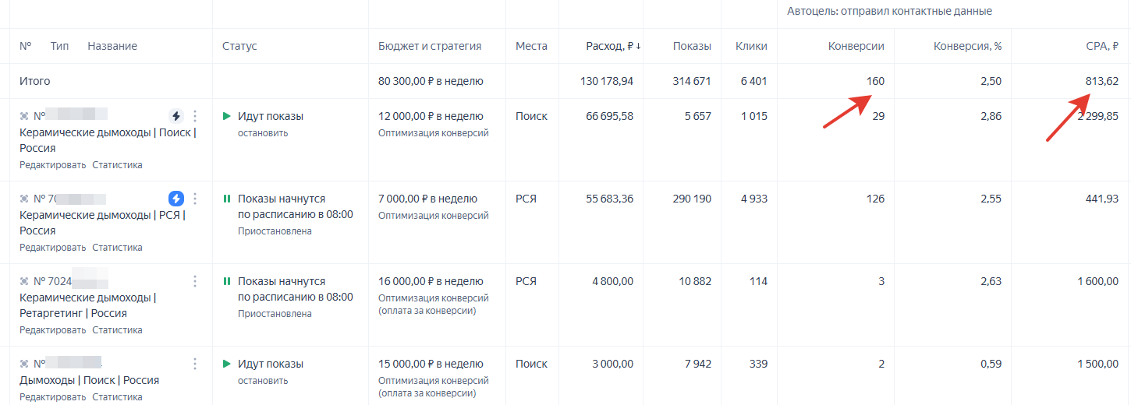Click the blue lightning icon on the РСЯ campaign
This screenshot has height=405, width=1131.
(176, 199)
